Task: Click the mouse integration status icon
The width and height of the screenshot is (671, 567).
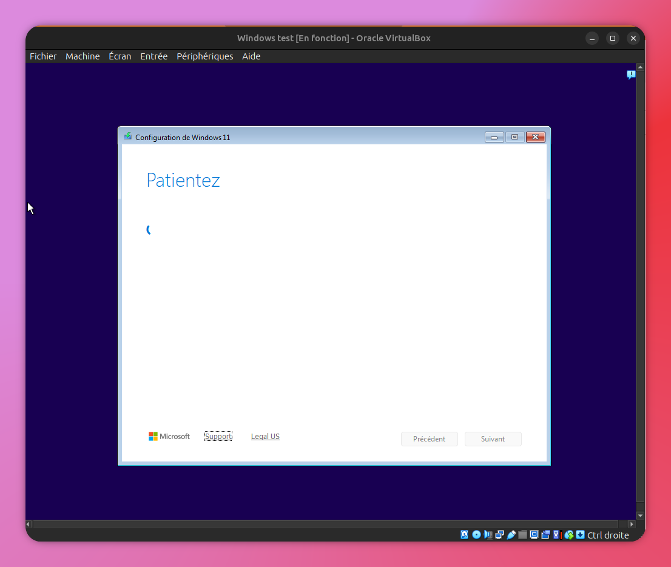Action: click(569, 535)
